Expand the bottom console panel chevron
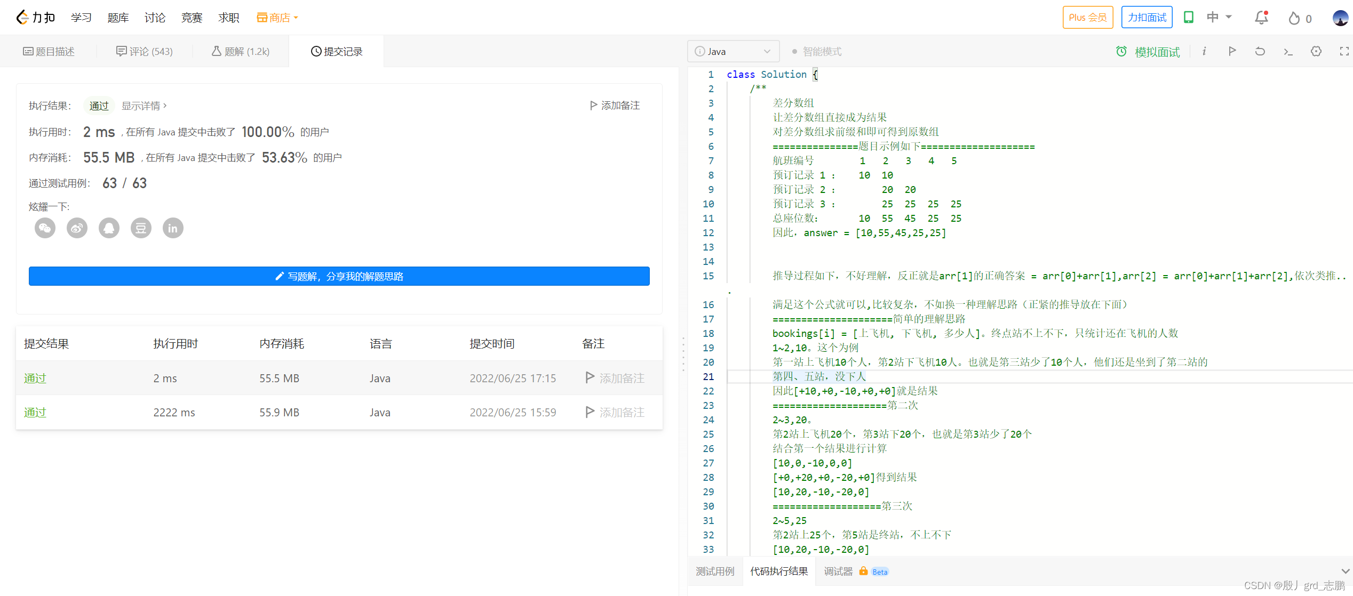The image size is (1353, 596). point(1345,571)
